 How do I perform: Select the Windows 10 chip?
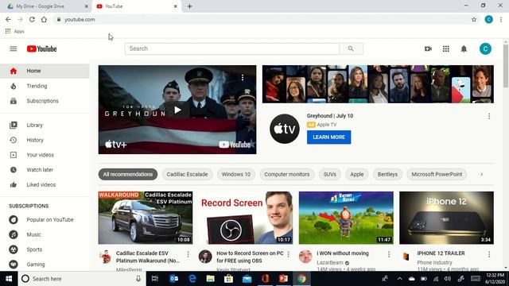[x=236, y=174]
